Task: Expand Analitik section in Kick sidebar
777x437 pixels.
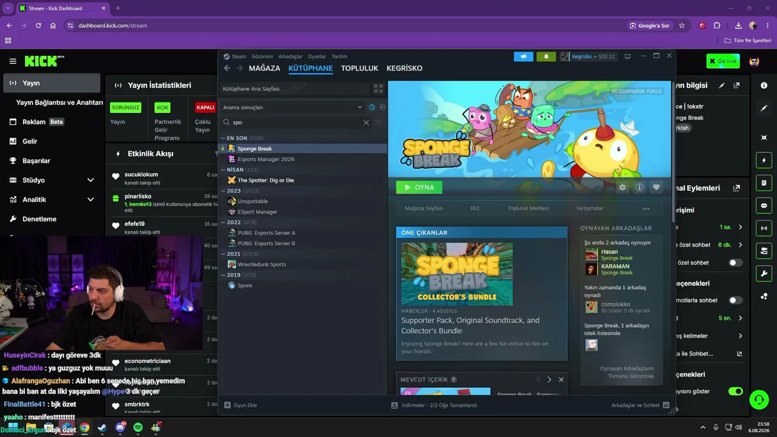Action: [90, 200]
